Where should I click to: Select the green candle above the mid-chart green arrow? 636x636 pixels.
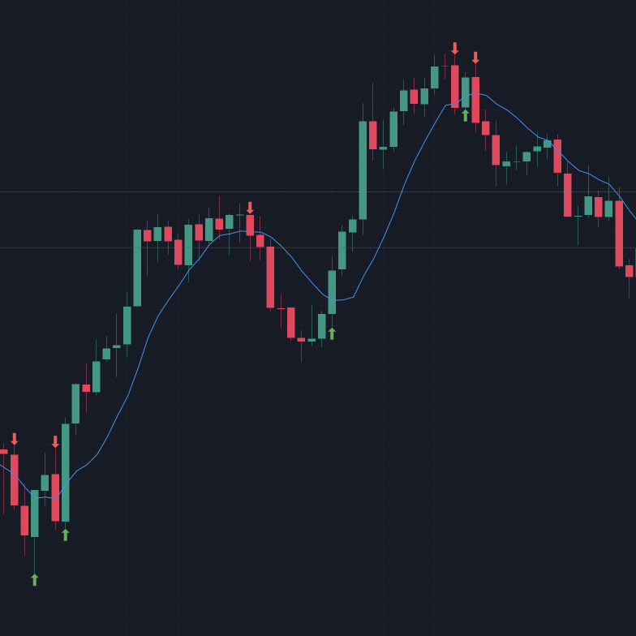[332, 292]
